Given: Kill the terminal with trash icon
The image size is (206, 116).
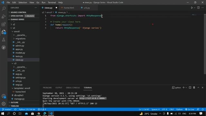Looking at the screenshot, I should point(194,88).
